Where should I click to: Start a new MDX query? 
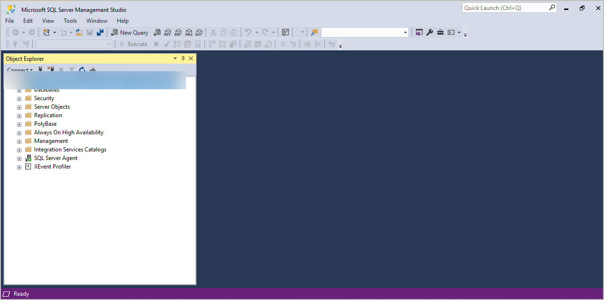(167, 32)
